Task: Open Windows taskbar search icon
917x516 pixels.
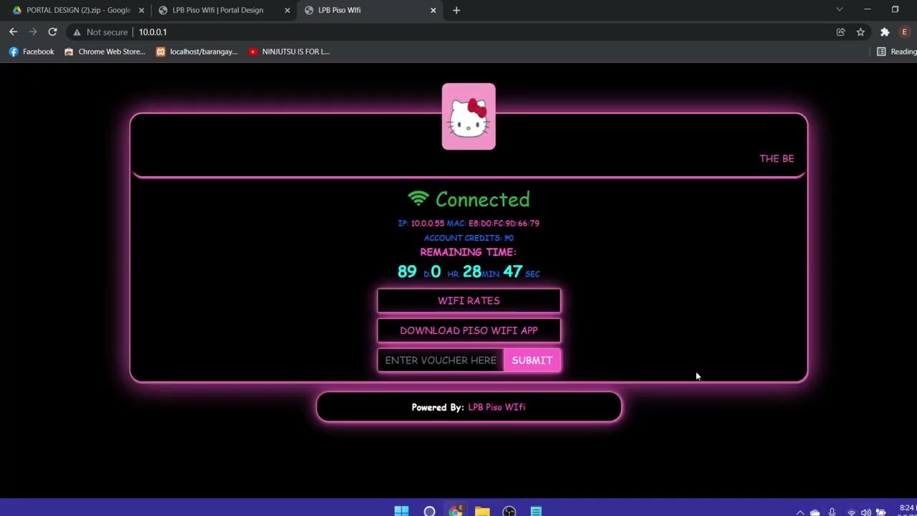Action: click(429, 512)
